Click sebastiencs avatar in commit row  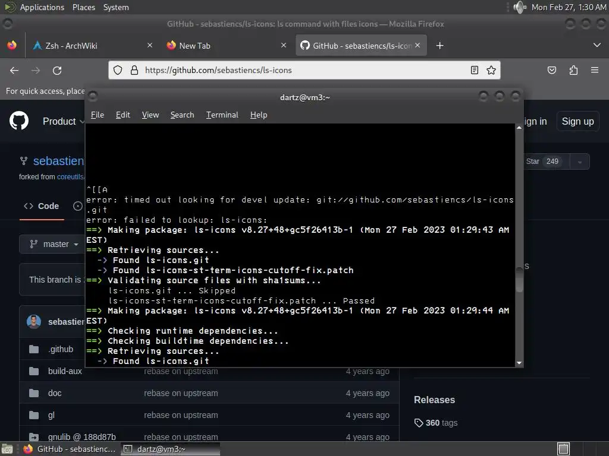pos(34,322)
